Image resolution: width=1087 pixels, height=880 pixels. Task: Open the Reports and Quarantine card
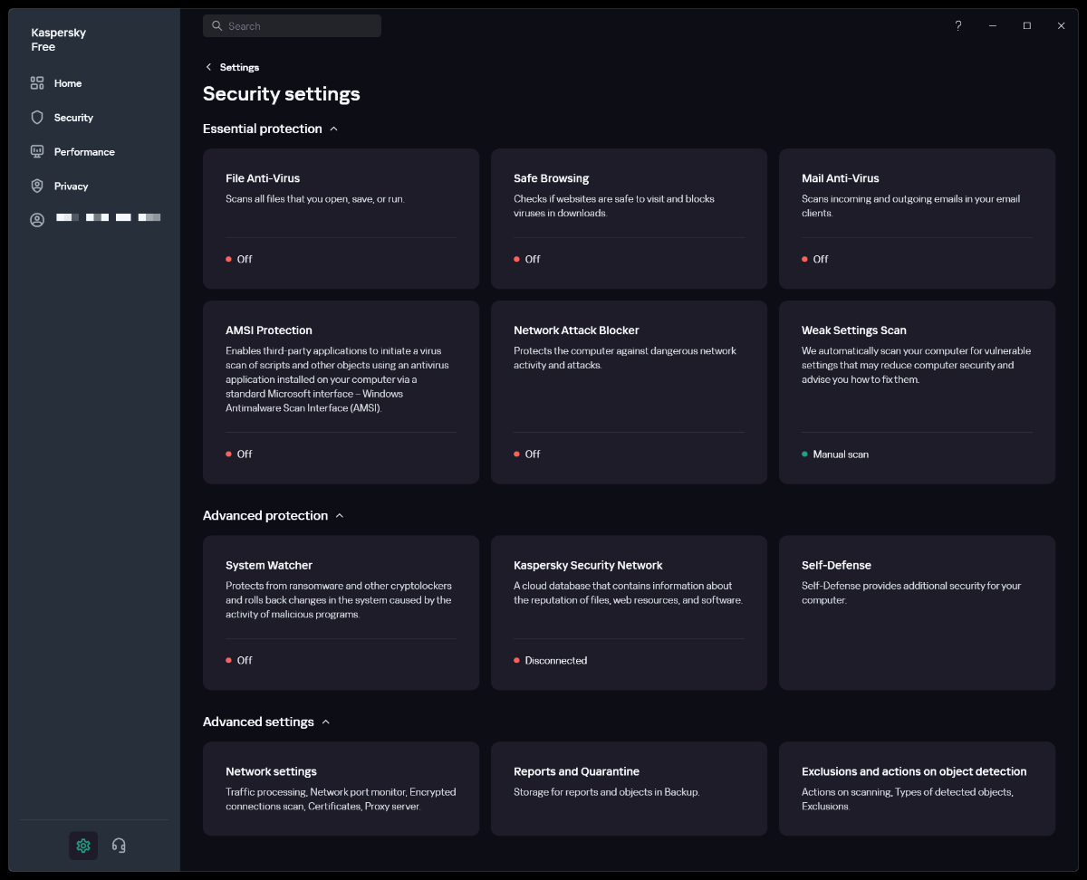(x=629, y=789)
